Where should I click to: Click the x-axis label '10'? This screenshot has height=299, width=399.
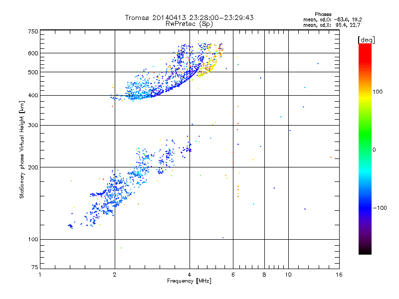coord(288,275)
